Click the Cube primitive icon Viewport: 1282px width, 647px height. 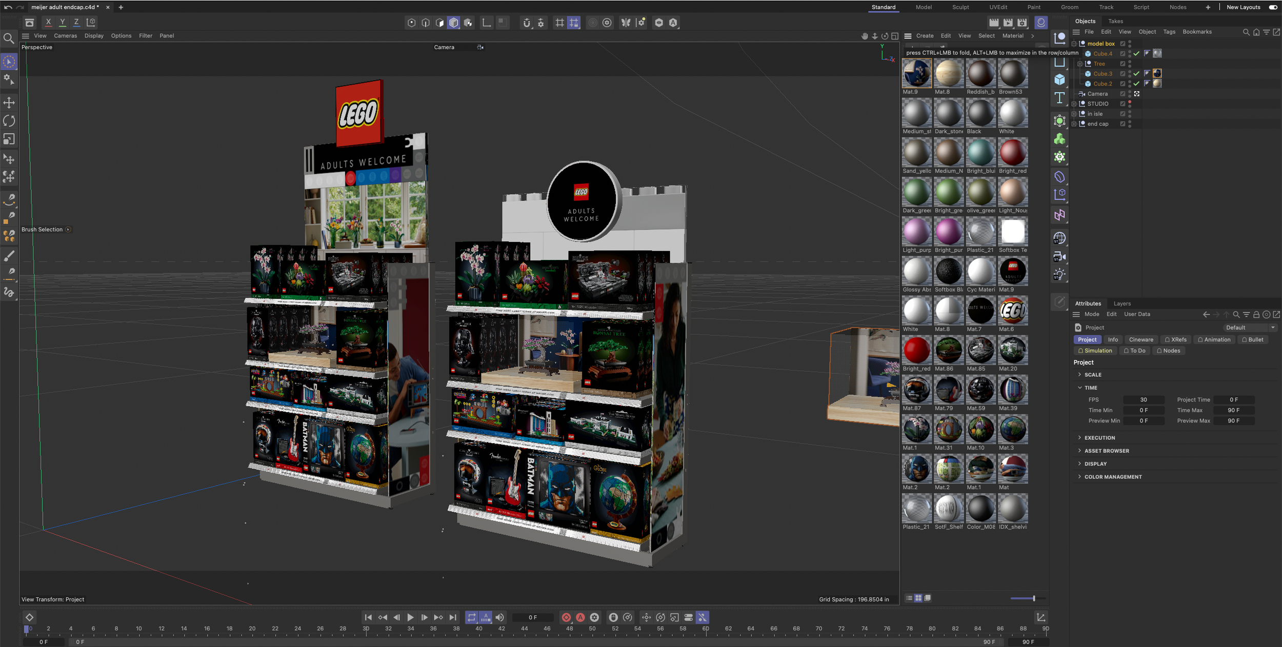(1059, 80)
